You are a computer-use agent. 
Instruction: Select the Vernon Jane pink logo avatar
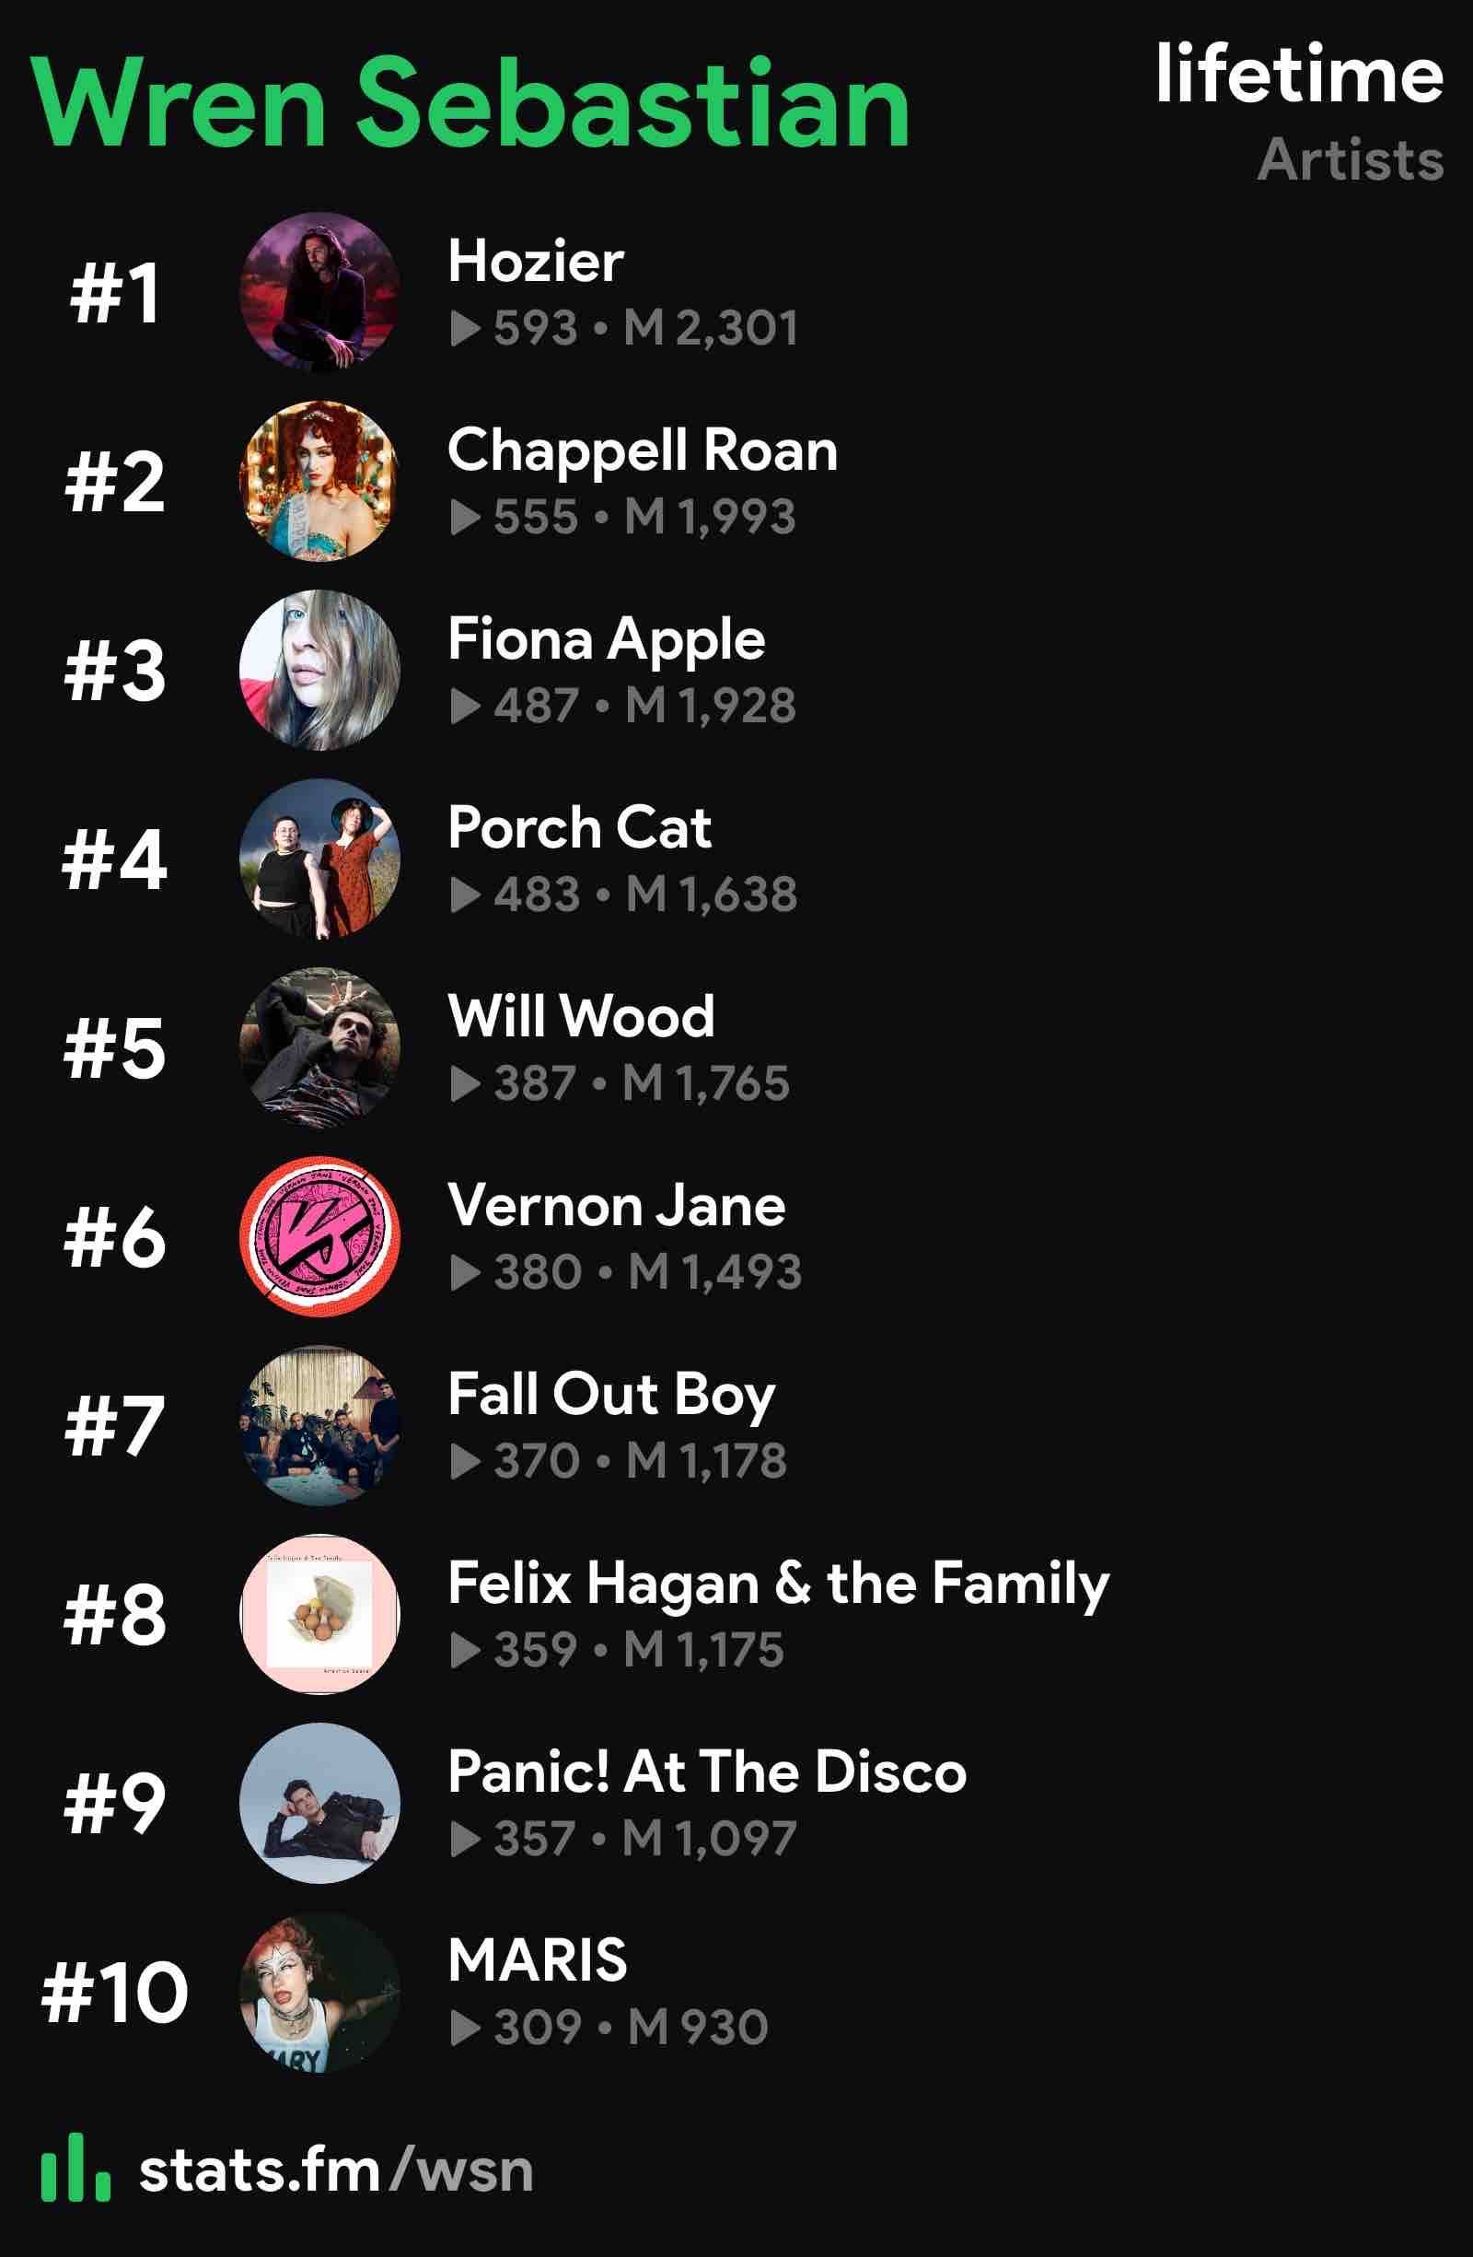point(319,1235)
